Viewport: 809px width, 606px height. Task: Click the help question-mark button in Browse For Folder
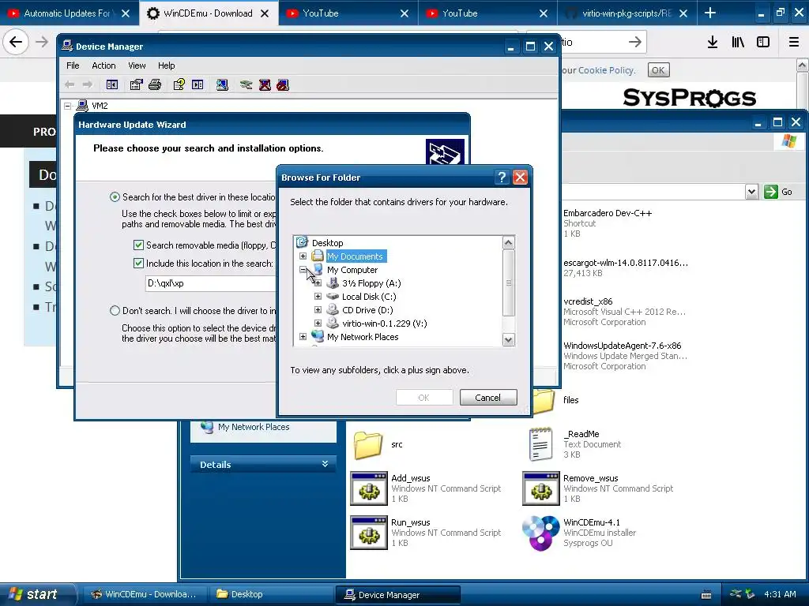click(502, 178)
